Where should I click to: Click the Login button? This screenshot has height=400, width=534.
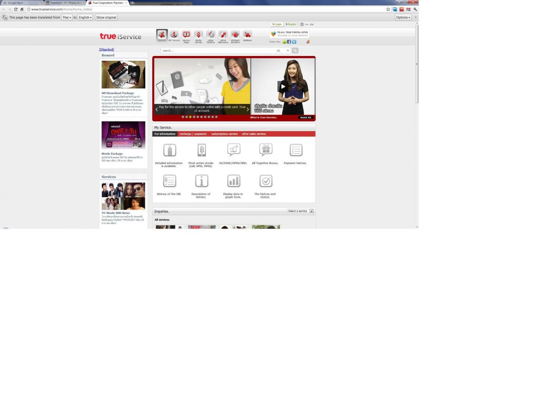click(277, 24)
